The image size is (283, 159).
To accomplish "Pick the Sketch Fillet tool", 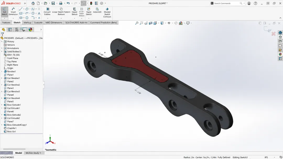I will tap(33, 18).
